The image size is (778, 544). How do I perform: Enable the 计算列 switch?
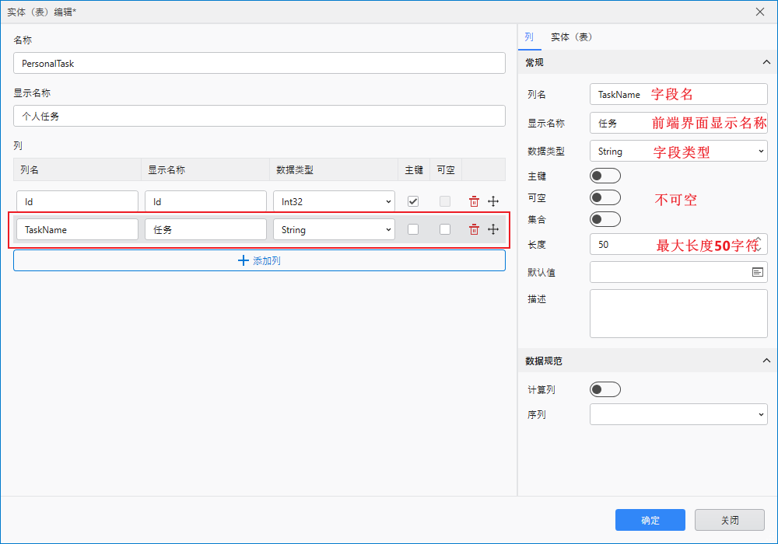click(605, 389)
